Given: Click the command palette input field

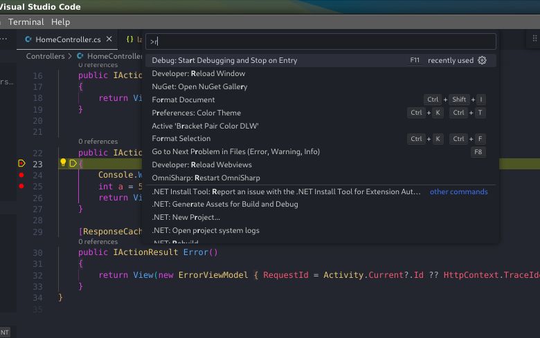Looking at the screenshot, I should click(x=321, y=41).
